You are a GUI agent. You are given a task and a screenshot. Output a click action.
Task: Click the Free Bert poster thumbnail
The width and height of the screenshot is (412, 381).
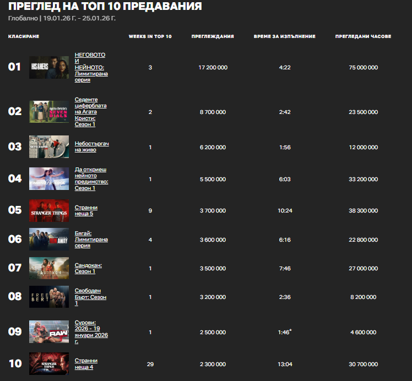tap(49, 297)
